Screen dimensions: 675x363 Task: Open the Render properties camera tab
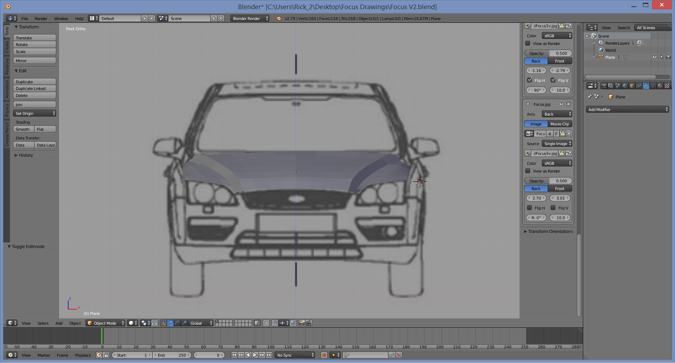(604, 86)
